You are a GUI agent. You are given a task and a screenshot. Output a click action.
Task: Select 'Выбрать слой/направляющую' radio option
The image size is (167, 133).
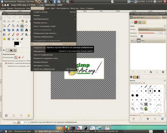(x=6, y=63)
